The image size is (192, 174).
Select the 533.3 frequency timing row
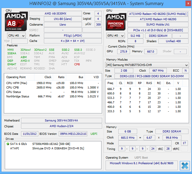coord(147,98)
